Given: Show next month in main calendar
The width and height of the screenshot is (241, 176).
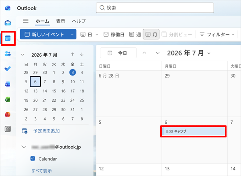Looking at the screenshot, I should tap(157, 53).
